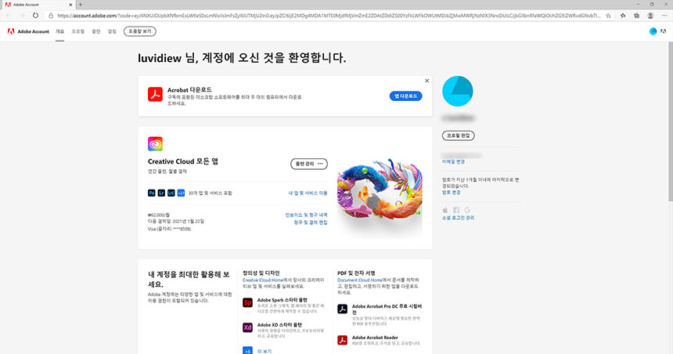
Task: Open the 플랜 관리 dropdown button
Action: (x=309, y=164)
